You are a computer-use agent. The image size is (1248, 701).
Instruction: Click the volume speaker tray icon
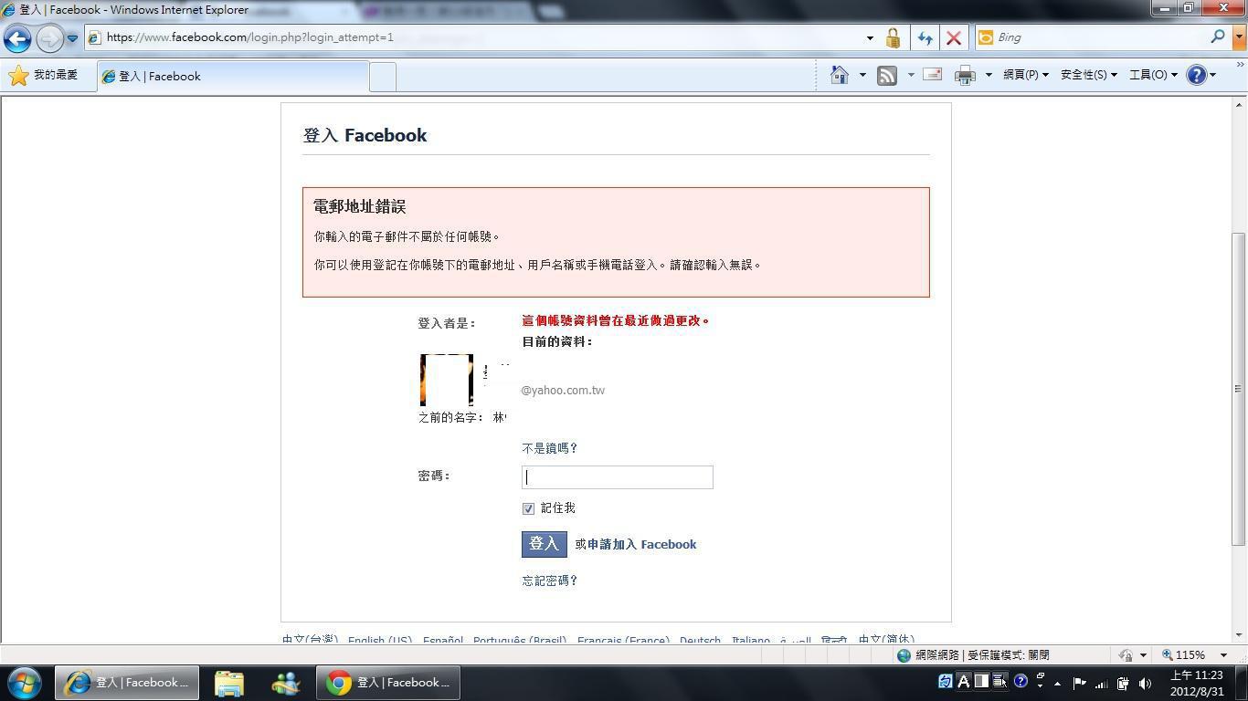point(1145,683)
